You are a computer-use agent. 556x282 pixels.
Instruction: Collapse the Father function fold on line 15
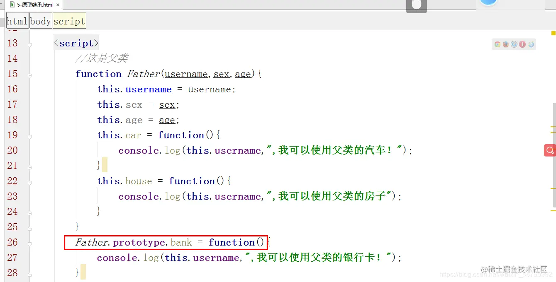click(29, 75)
